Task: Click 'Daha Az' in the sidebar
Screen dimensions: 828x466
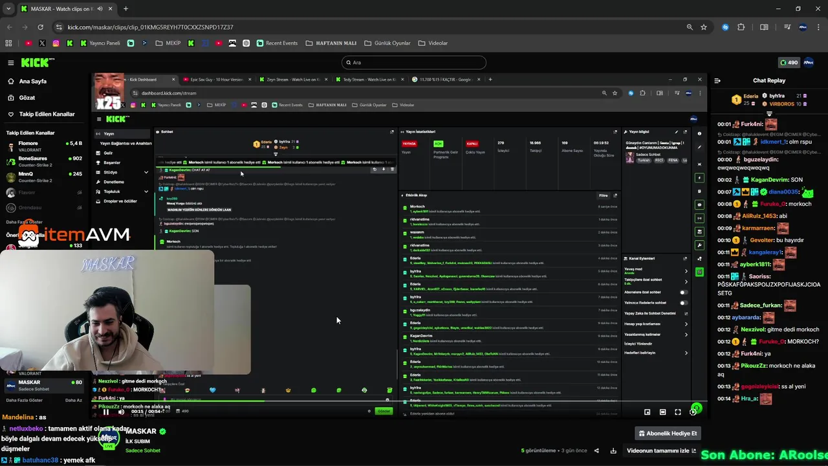Action: pos(74,400)
